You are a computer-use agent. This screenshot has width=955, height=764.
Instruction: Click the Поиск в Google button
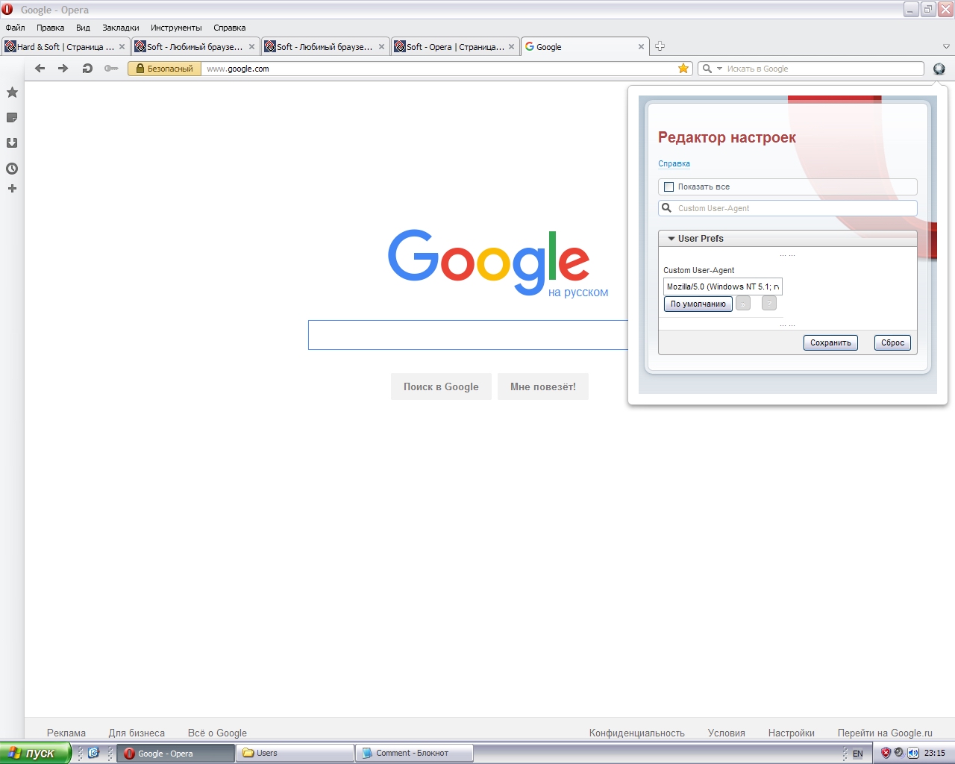pyautogui.click(x=441, y=386)
